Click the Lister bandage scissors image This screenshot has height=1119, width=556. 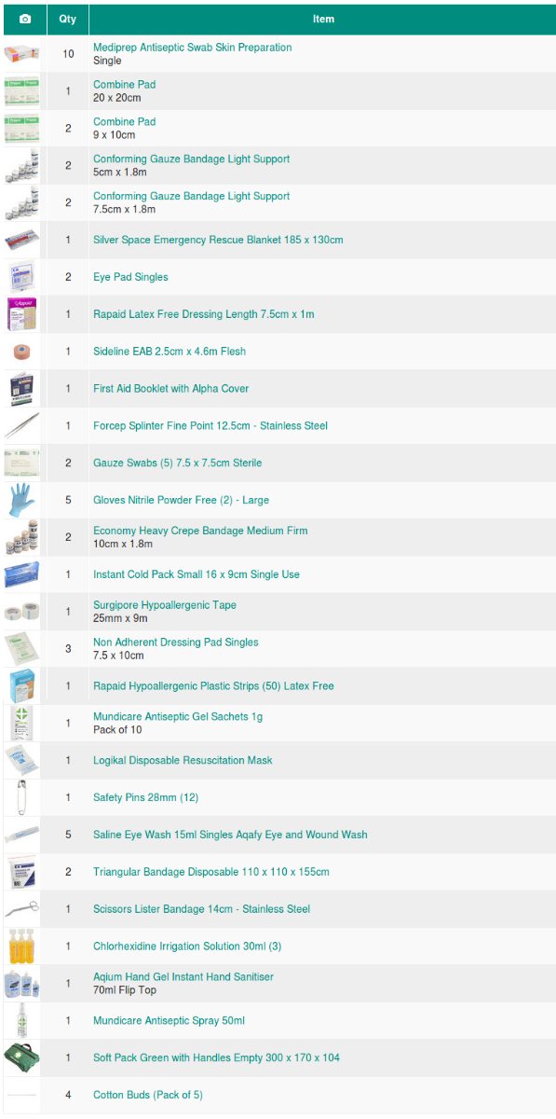21,909
